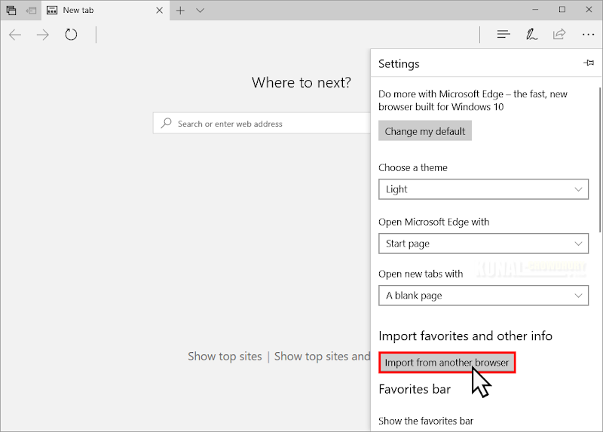Go forward to next page

coord(43,35)
